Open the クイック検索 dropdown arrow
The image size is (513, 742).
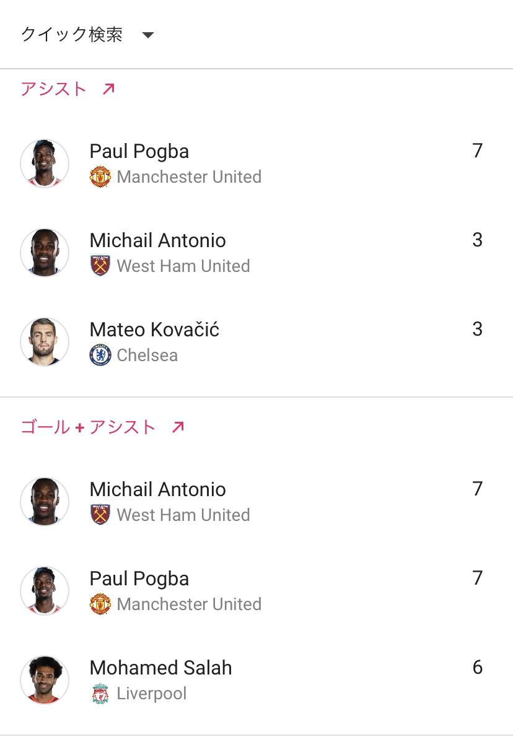147,35
